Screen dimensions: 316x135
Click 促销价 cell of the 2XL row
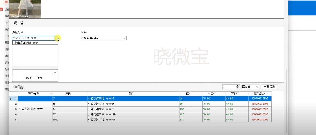pos(237,120)
